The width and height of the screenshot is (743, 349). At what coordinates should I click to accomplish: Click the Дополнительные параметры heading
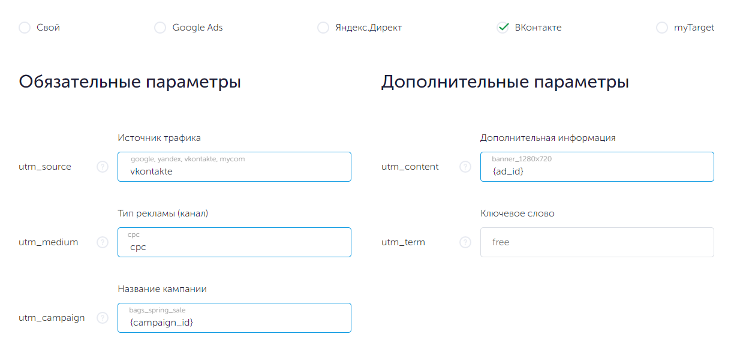(x=505, y=82)
